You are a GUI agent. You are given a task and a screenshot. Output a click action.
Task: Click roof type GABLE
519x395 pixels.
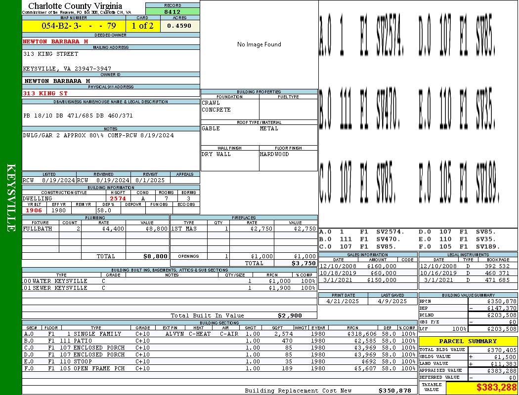pos(211,128)
